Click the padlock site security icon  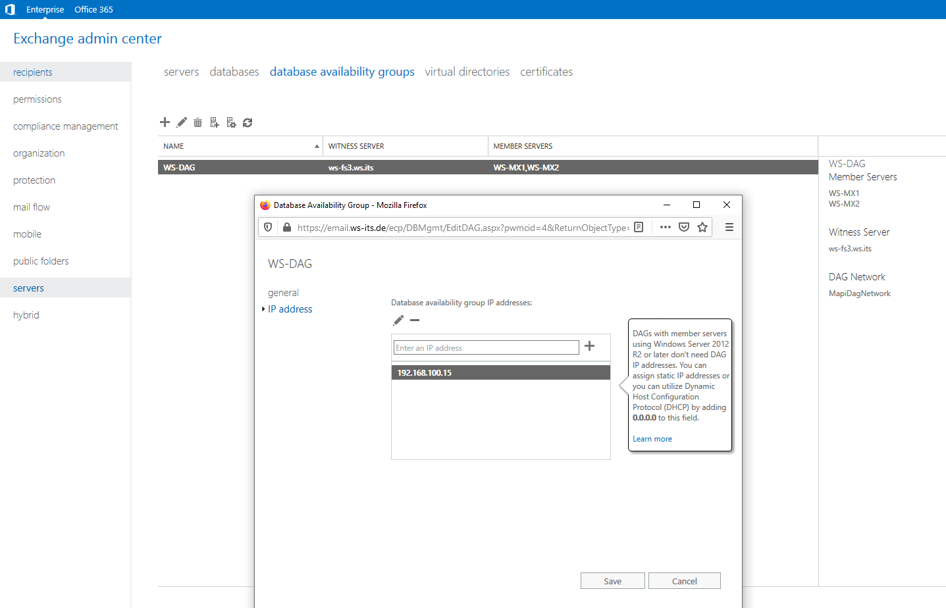[286, 227]
